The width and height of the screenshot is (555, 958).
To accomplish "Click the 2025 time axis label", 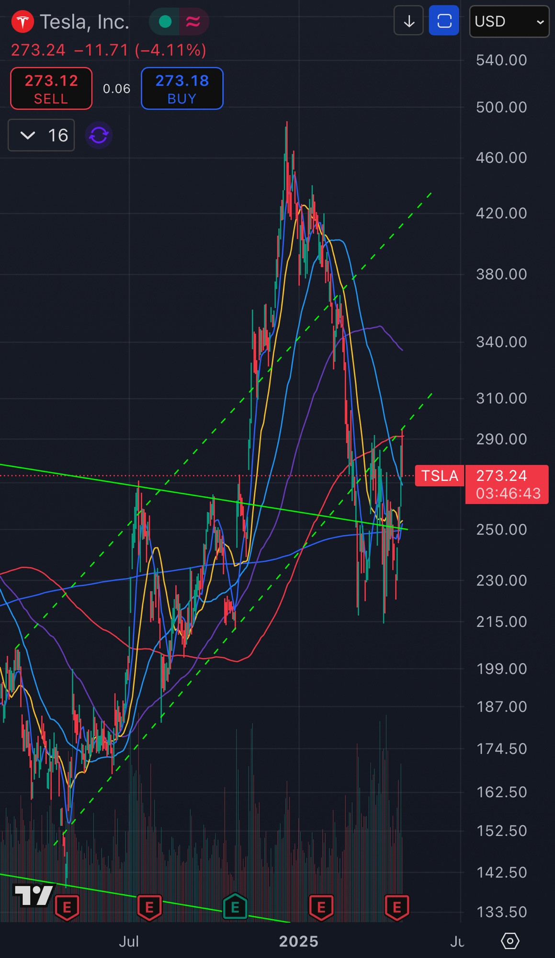I will (x=299, y=941).
